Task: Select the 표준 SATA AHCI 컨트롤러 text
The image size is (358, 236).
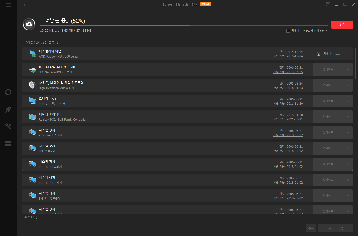Action: [x=55, y=72]
